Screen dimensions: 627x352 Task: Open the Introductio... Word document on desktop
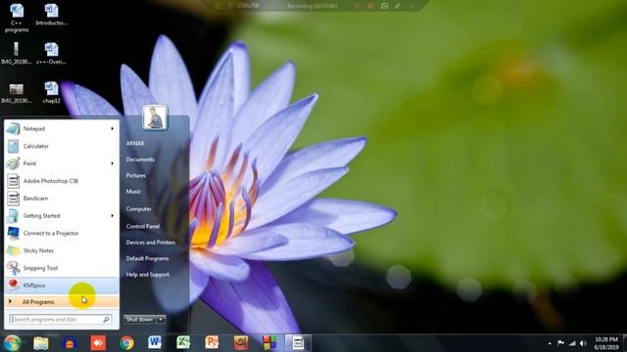point(51,16)
